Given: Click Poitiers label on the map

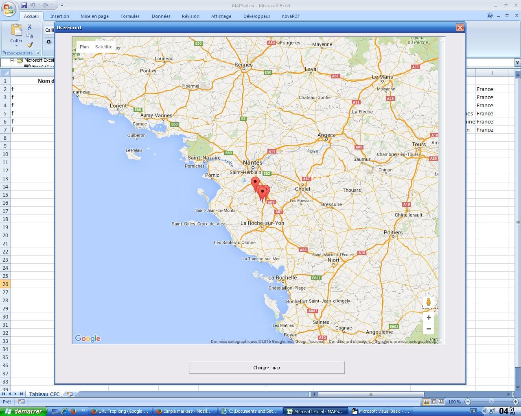Looking at the screenshot, I should click(393, 232).
